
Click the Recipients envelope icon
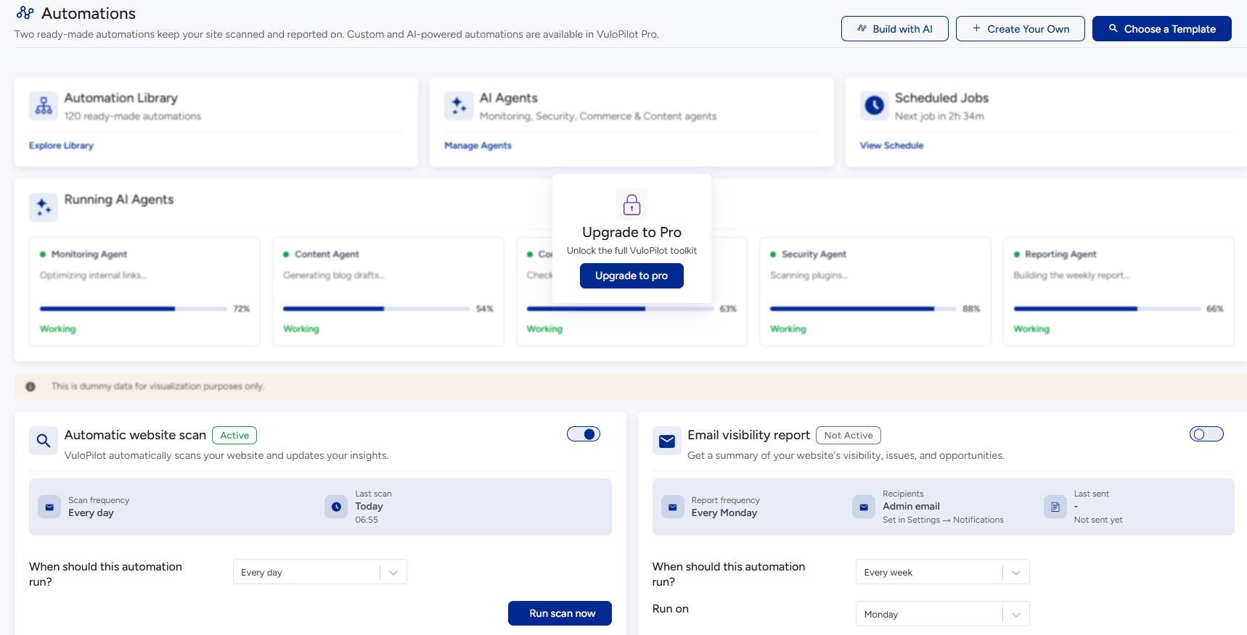pos(864,507)
